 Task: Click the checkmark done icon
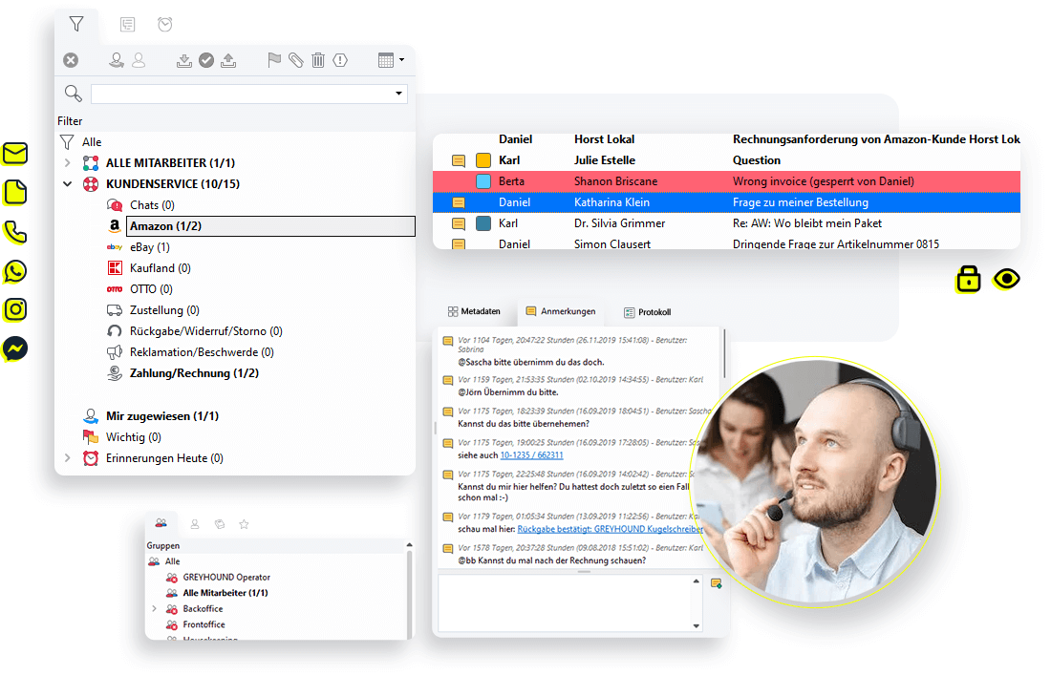point(206,60)
